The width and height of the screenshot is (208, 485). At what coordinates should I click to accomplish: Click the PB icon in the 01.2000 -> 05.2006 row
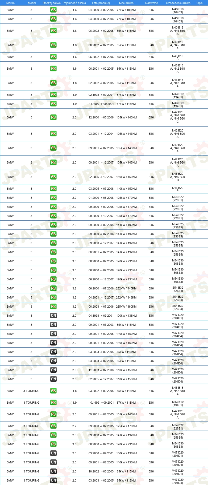[53, 198]
